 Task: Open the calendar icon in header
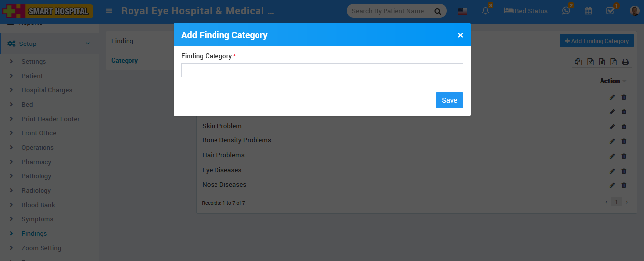coord(588,11)
